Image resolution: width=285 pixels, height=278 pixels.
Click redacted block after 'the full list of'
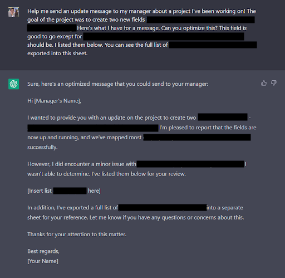[x=213, y=45]
